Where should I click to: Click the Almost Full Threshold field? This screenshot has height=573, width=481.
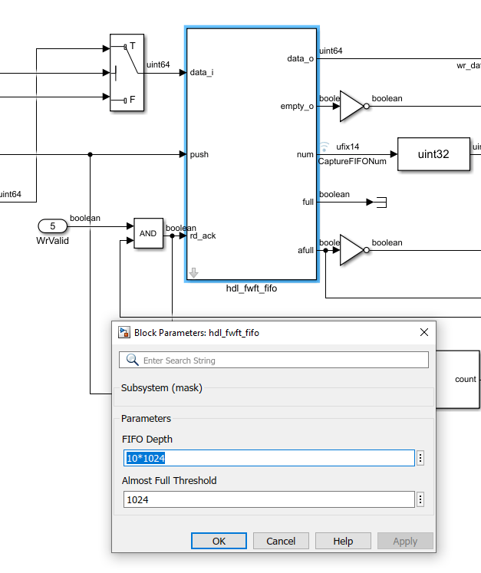269,499
